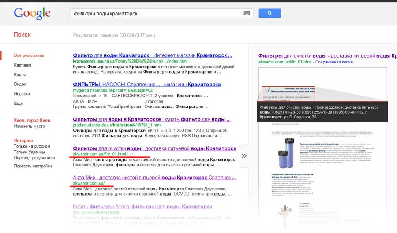
Task: Click the Интернет filter heading
Action: pos(24,141)
